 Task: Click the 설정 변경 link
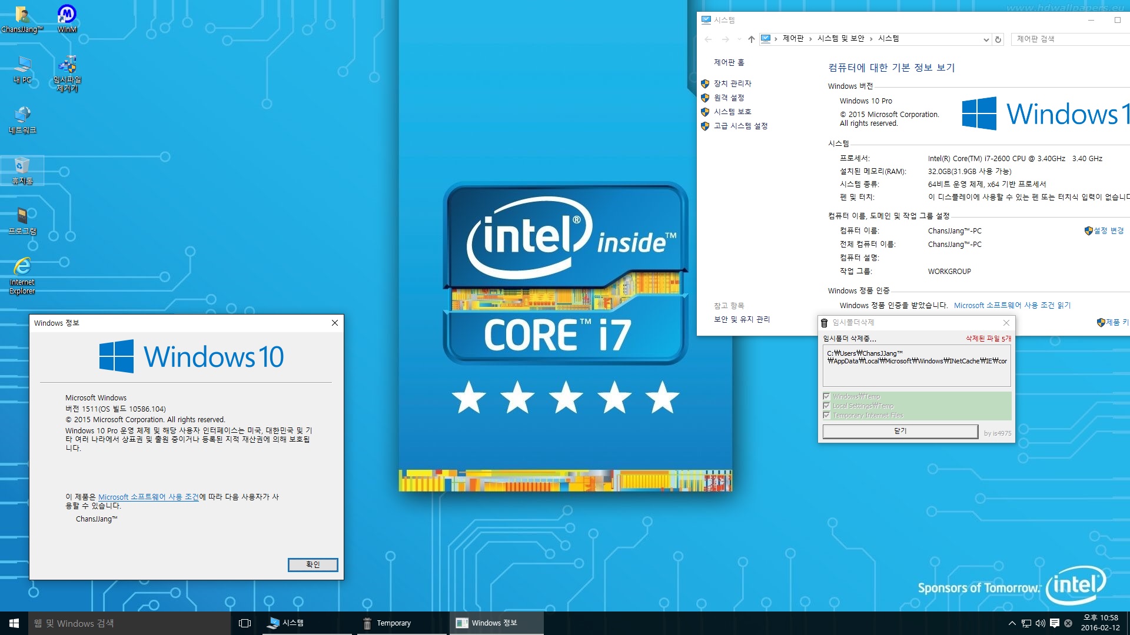click(1109, 230)
